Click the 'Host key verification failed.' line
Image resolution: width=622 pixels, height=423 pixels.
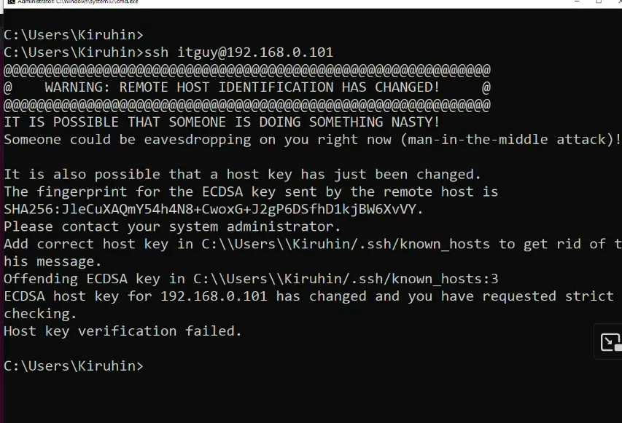pos(123,331)
